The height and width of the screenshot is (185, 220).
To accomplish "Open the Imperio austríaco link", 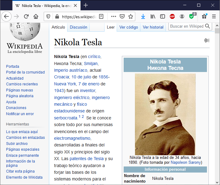I will pos(70,70).
